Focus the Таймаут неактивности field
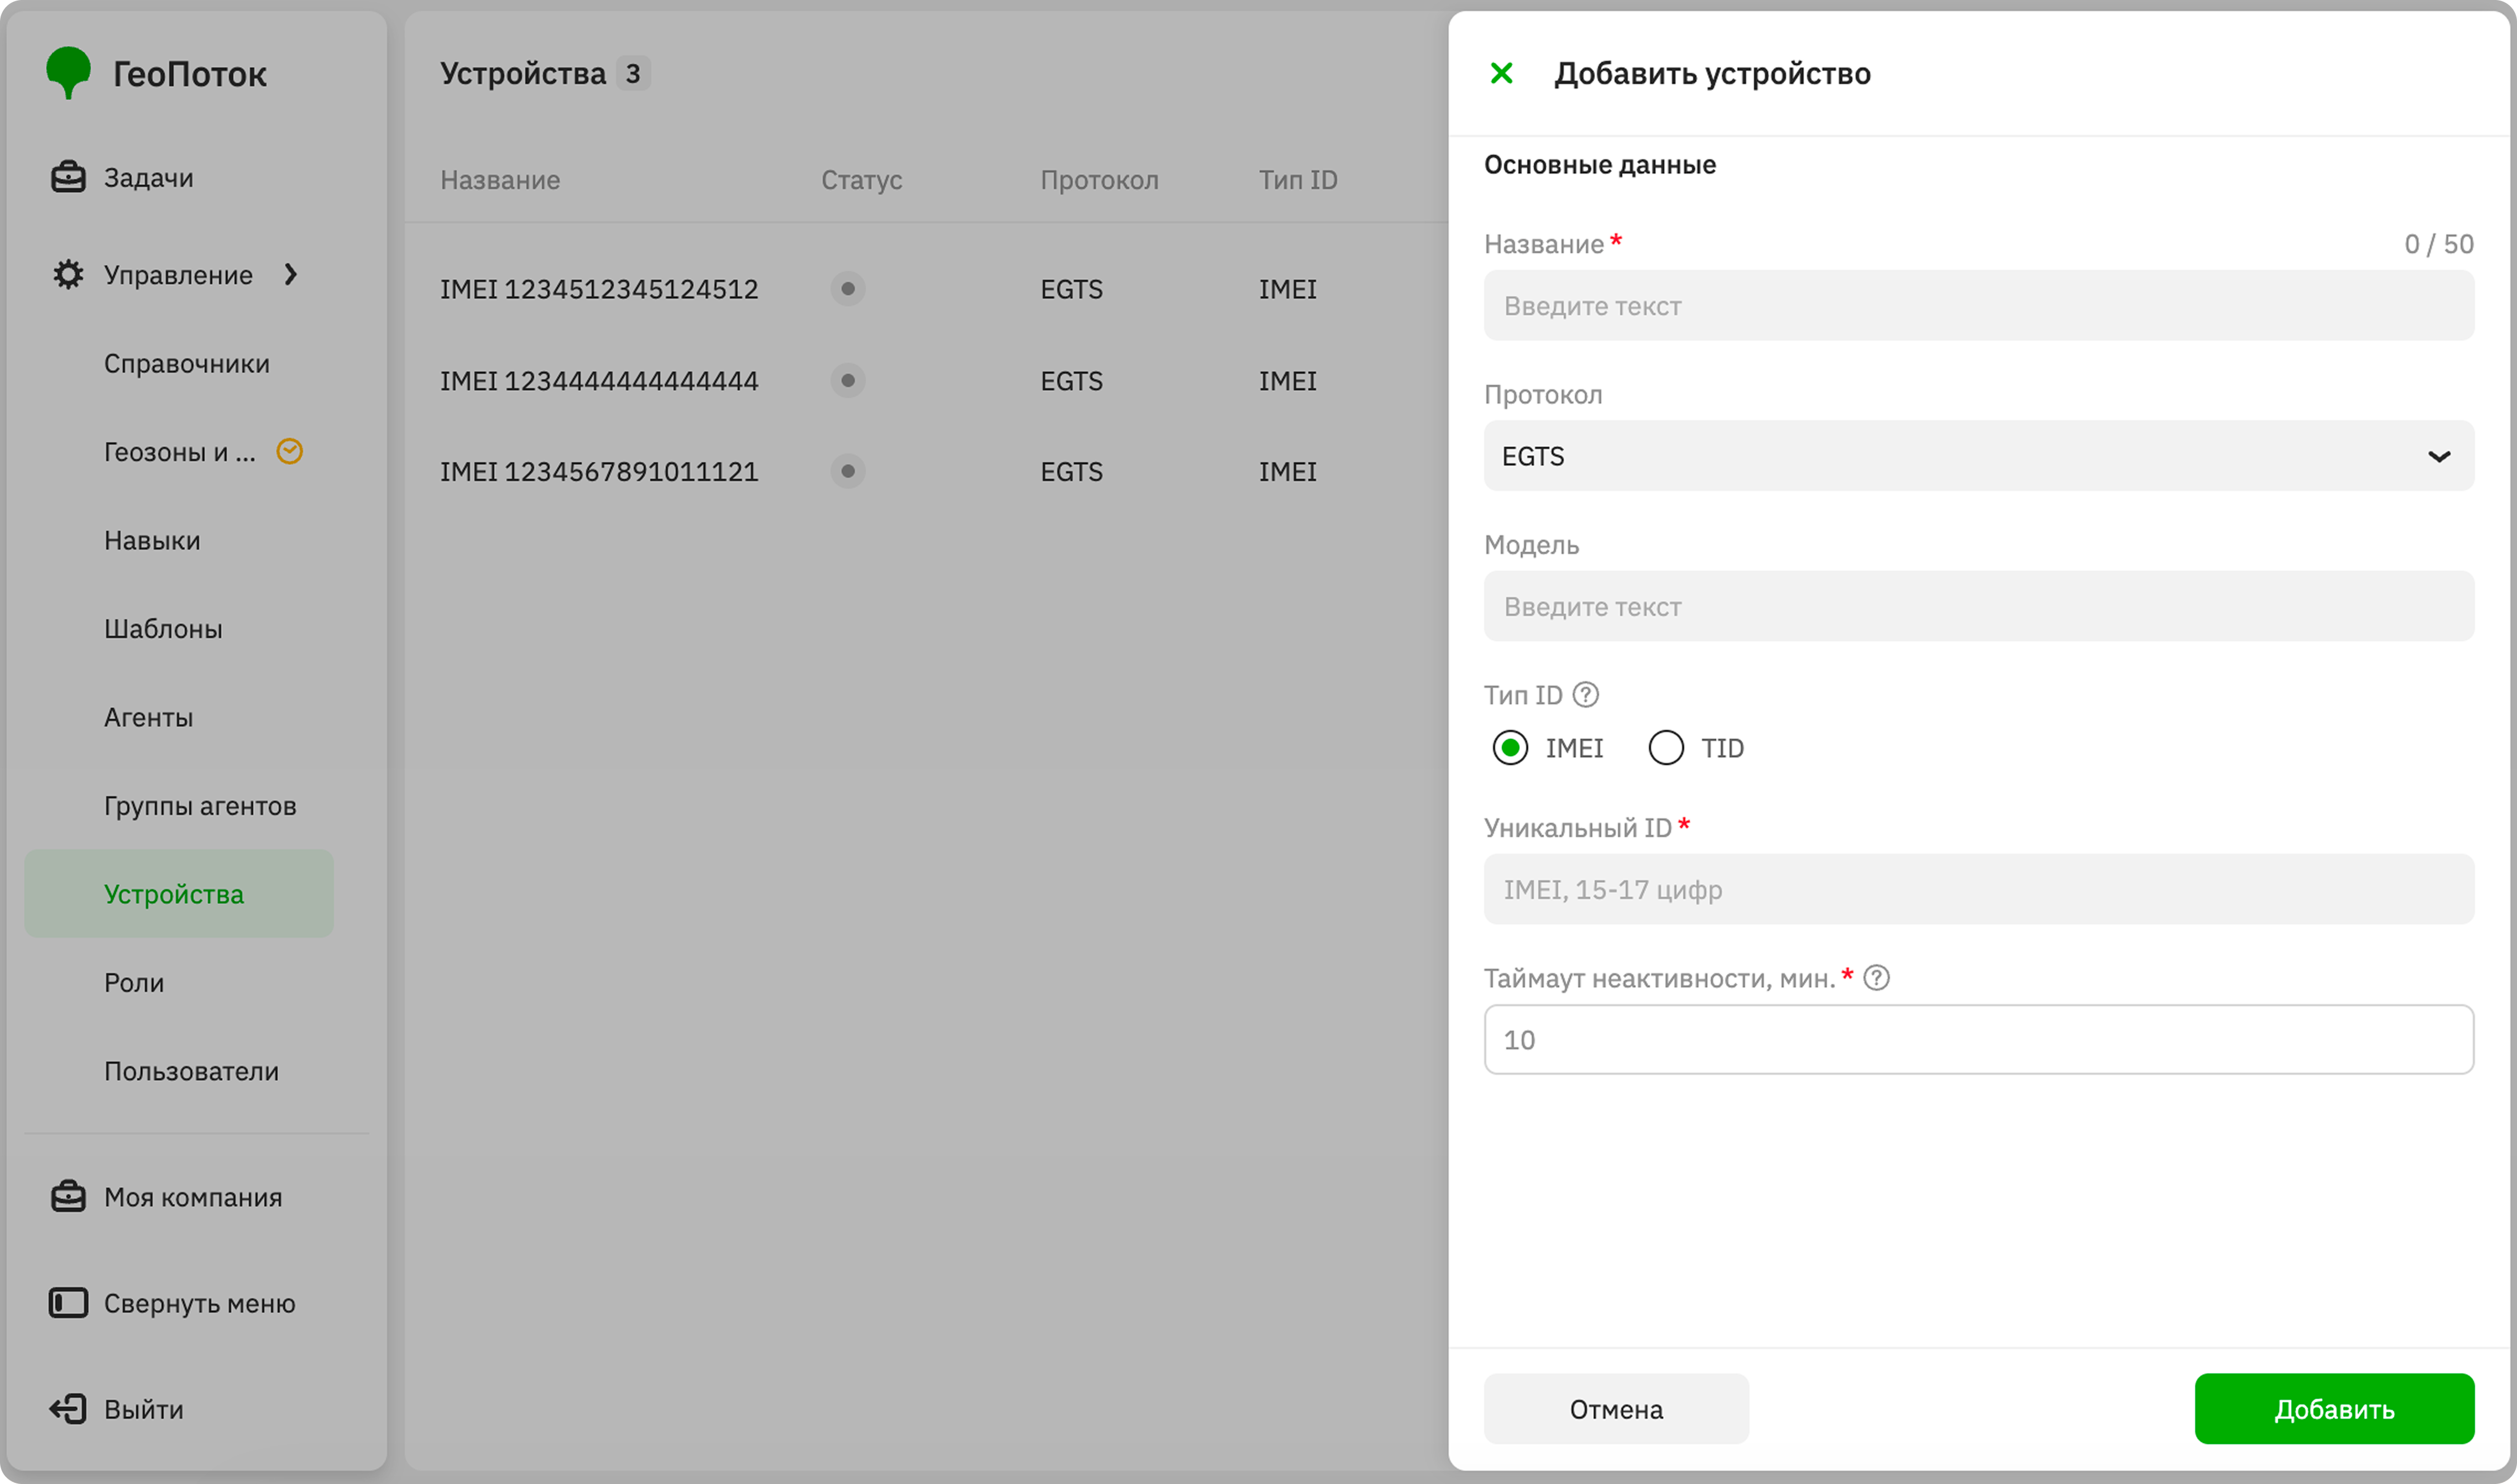Viewport: 2517px width, 1484px height. pos(1978,1039)
